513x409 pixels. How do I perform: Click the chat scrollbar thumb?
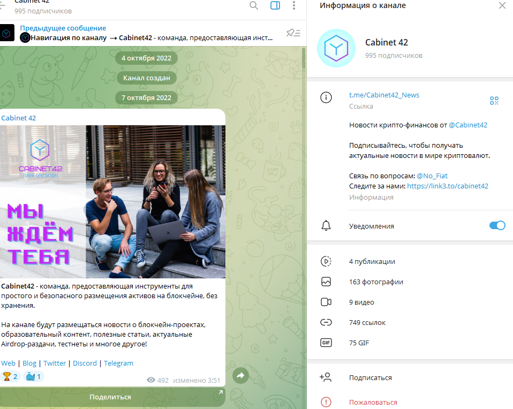pos(303,58)
